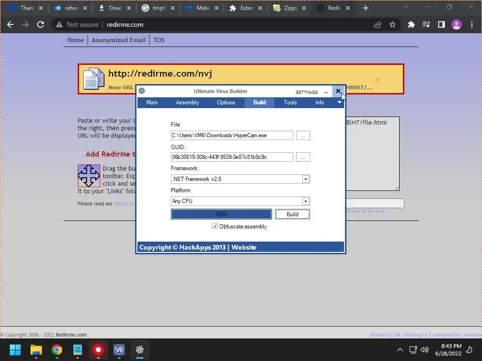This screenshot has height=361, width=482.
Task: Open the volume control in system tray
Action: pos(425,350)
